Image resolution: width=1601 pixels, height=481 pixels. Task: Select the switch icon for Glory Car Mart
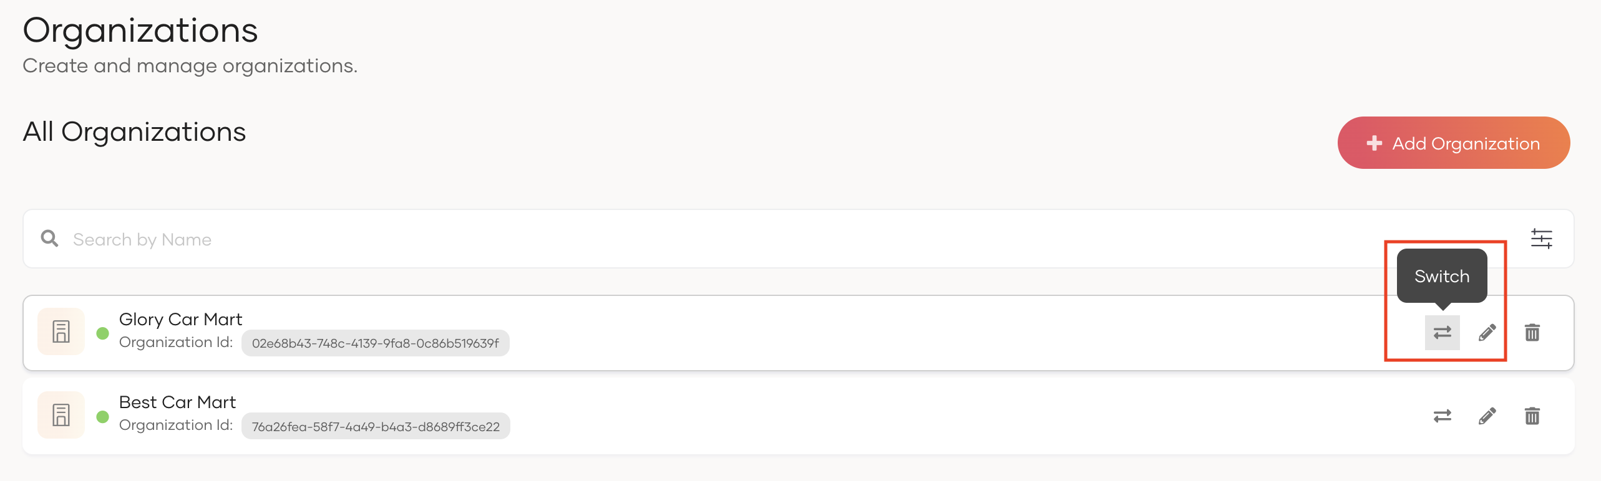[1442, 333]
